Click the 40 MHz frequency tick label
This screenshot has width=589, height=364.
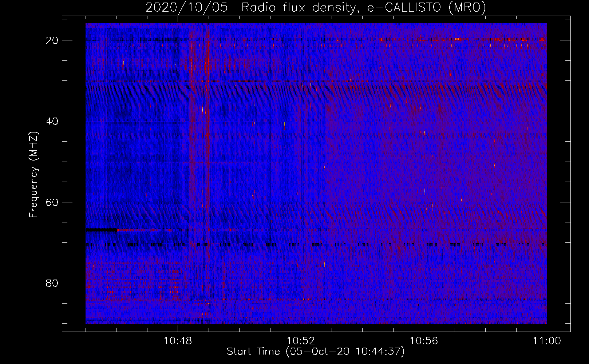click(52, 121)
